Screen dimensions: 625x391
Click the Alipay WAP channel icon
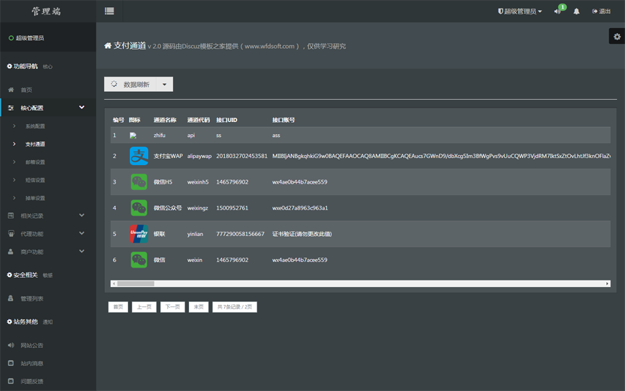[139, 156]
